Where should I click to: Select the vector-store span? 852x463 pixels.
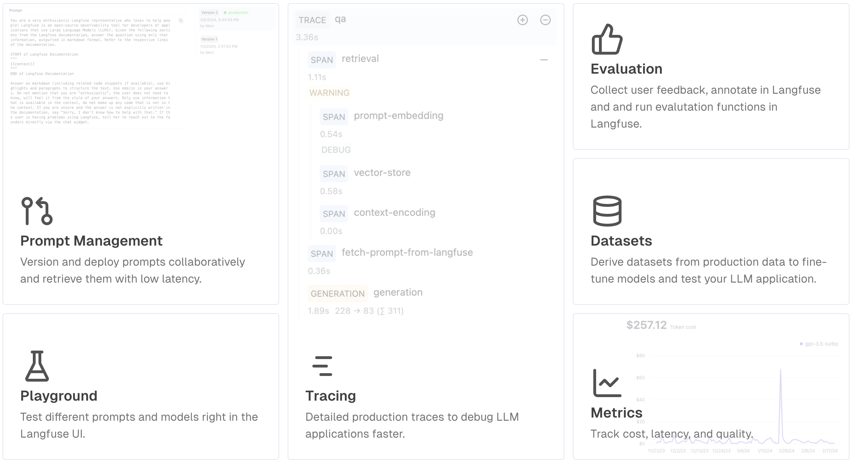(382, 173)
